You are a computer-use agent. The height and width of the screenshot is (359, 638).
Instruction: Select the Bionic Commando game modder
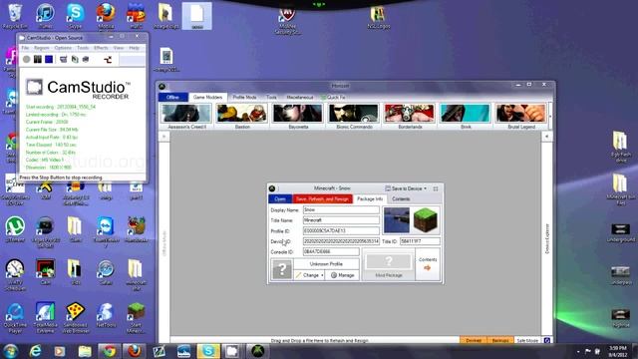(354, 116)
